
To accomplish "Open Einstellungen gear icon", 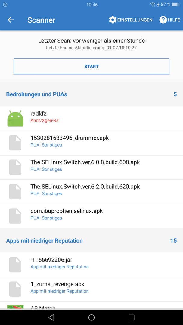I will pos(113,20).
